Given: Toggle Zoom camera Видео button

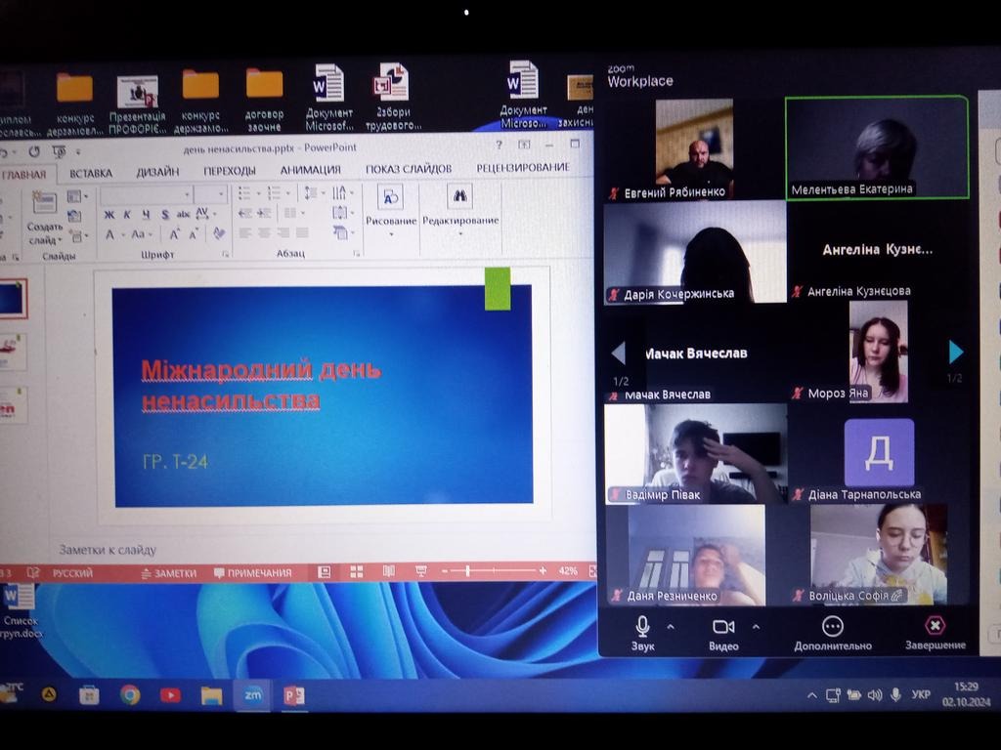Looking at the screenshot, I should [723, 633].
